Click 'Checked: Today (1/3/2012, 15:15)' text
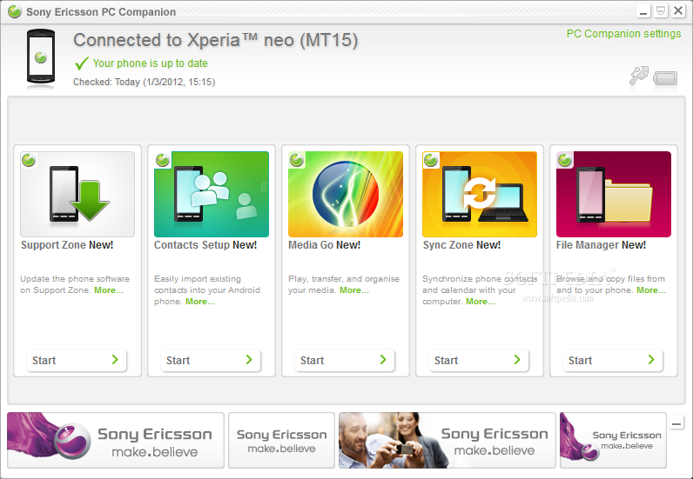This screenshot has height=479, width=693. [144, 82]
